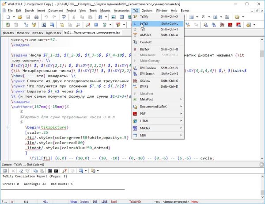265x204 pixels.
Task: Switch to intro.tex tab
Action: pos(38,33)
